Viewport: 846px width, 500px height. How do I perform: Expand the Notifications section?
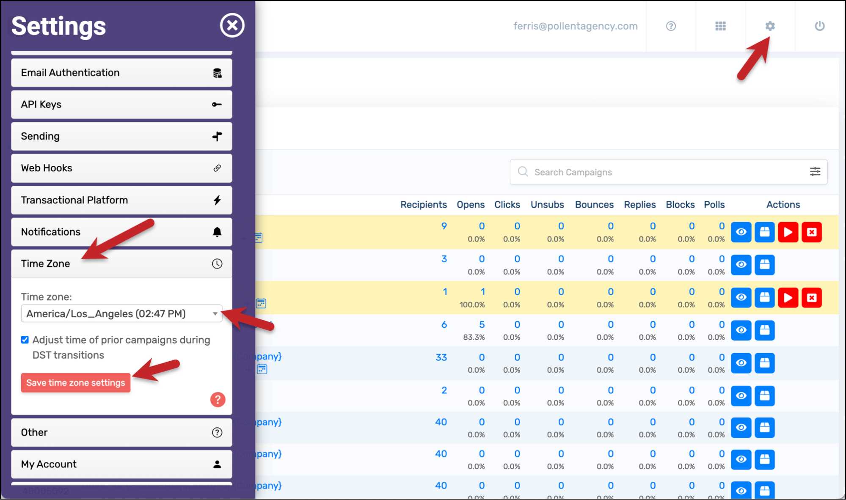tap(121, 232)
